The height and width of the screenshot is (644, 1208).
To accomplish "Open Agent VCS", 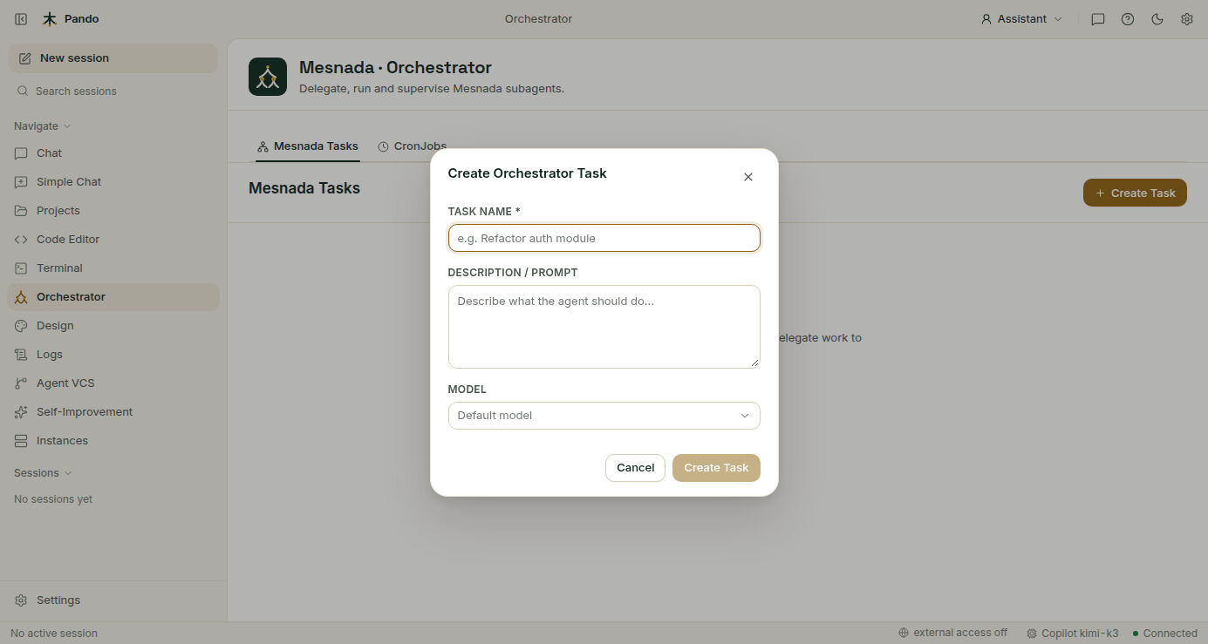I will (113, 383).
